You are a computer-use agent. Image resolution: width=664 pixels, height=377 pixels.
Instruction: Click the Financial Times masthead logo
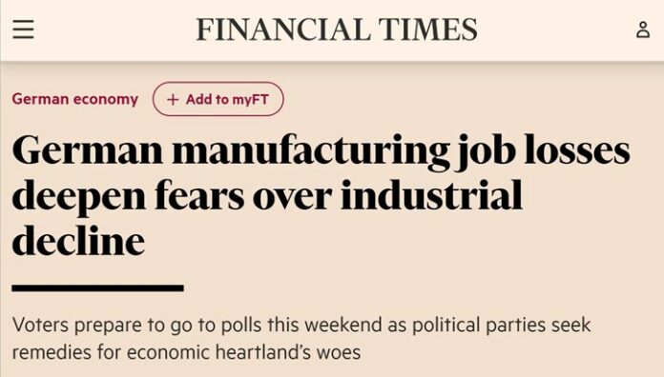[x=337, y=30]
